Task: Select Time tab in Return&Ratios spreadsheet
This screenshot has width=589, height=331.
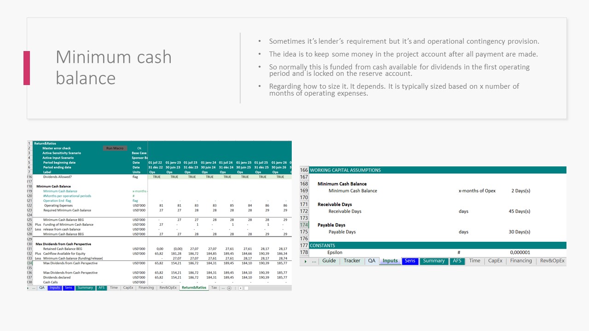Action: coord(114,288)
